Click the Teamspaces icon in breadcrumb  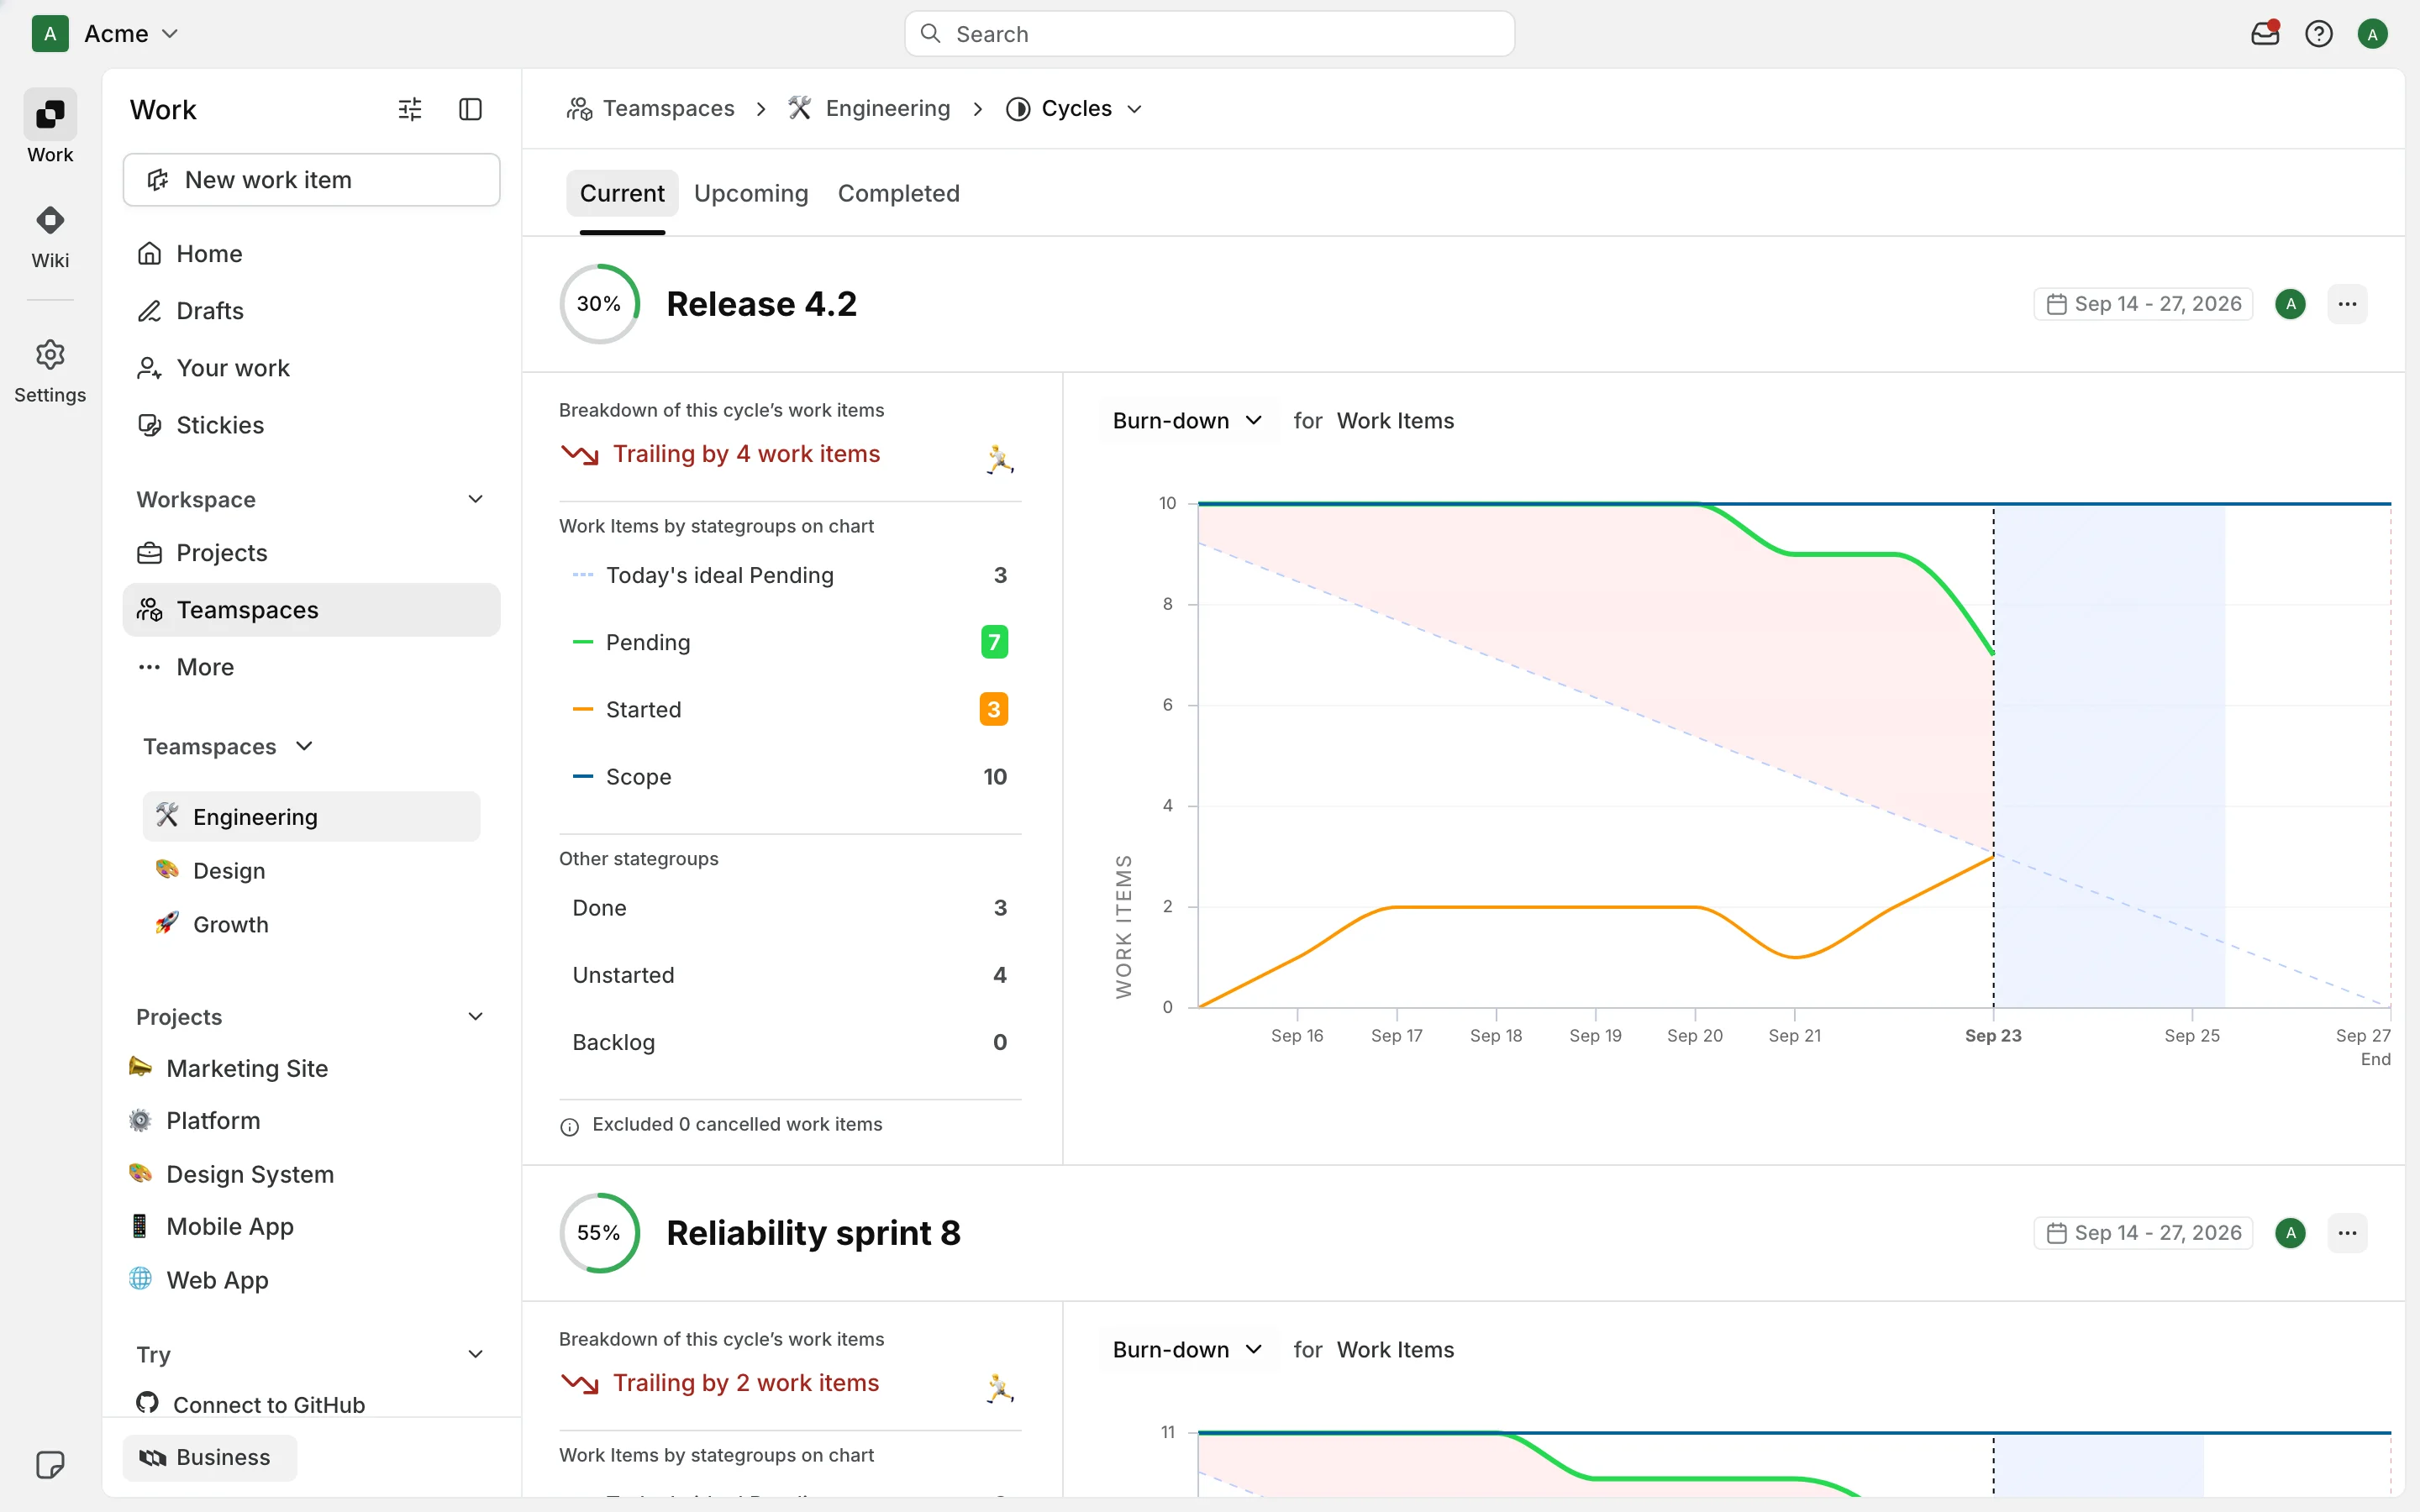tap(580, 108)
